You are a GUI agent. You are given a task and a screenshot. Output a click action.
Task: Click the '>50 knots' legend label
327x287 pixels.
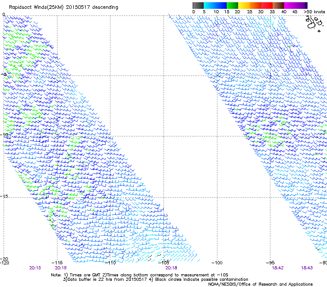(314, 12)
